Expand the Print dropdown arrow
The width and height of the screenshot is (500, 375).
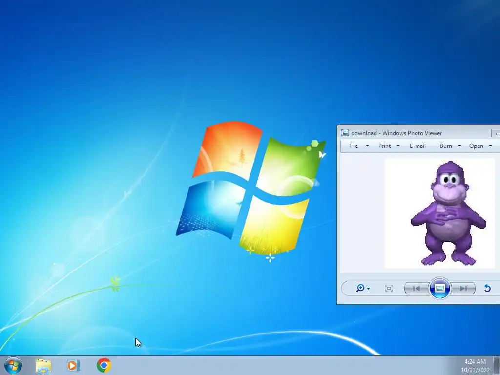click(398, 146)
